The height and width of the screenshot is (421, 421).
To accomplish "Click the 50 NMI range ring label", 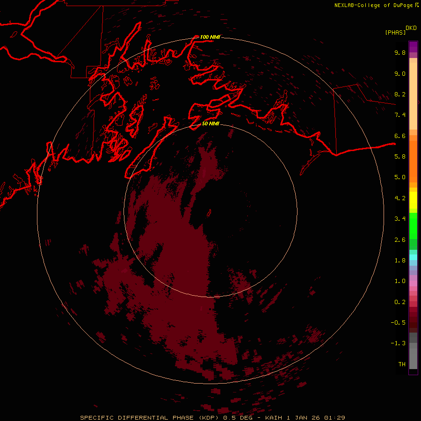I will 210,123.
